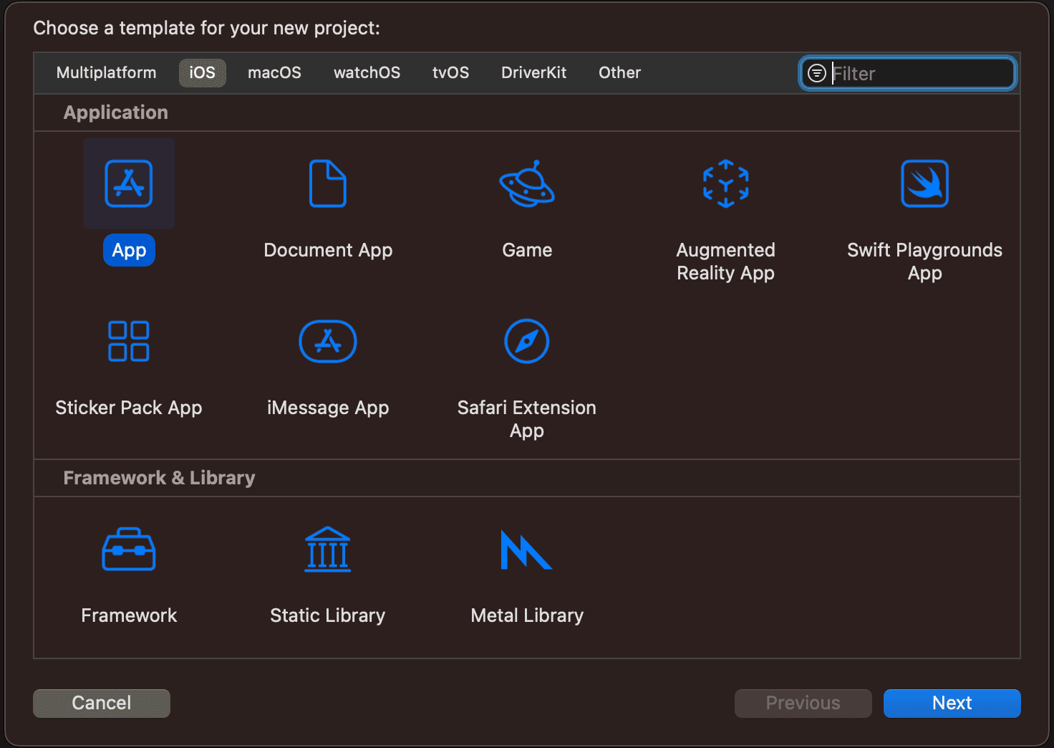This screenshot has height=748, width=1054.
Task: Click the Augmented Reality App label
Action: [x=726, y=262]
